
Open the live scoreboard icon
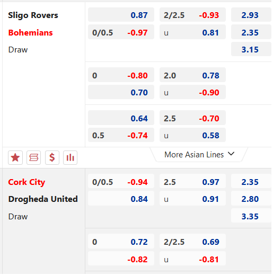pos(33,157)
